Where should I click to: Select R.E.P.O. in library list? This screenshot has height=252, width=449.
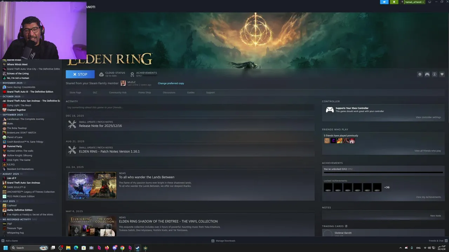pos(11,164)
